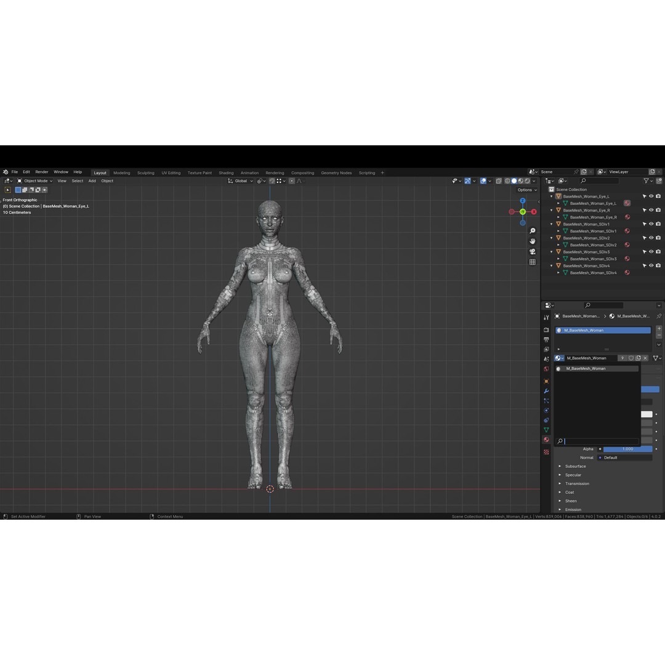Image resolution: width=665 pixels, height=665 pixels.
Task: Click fake user shield for M_BaseMesh_Woman
Action: 631,358
